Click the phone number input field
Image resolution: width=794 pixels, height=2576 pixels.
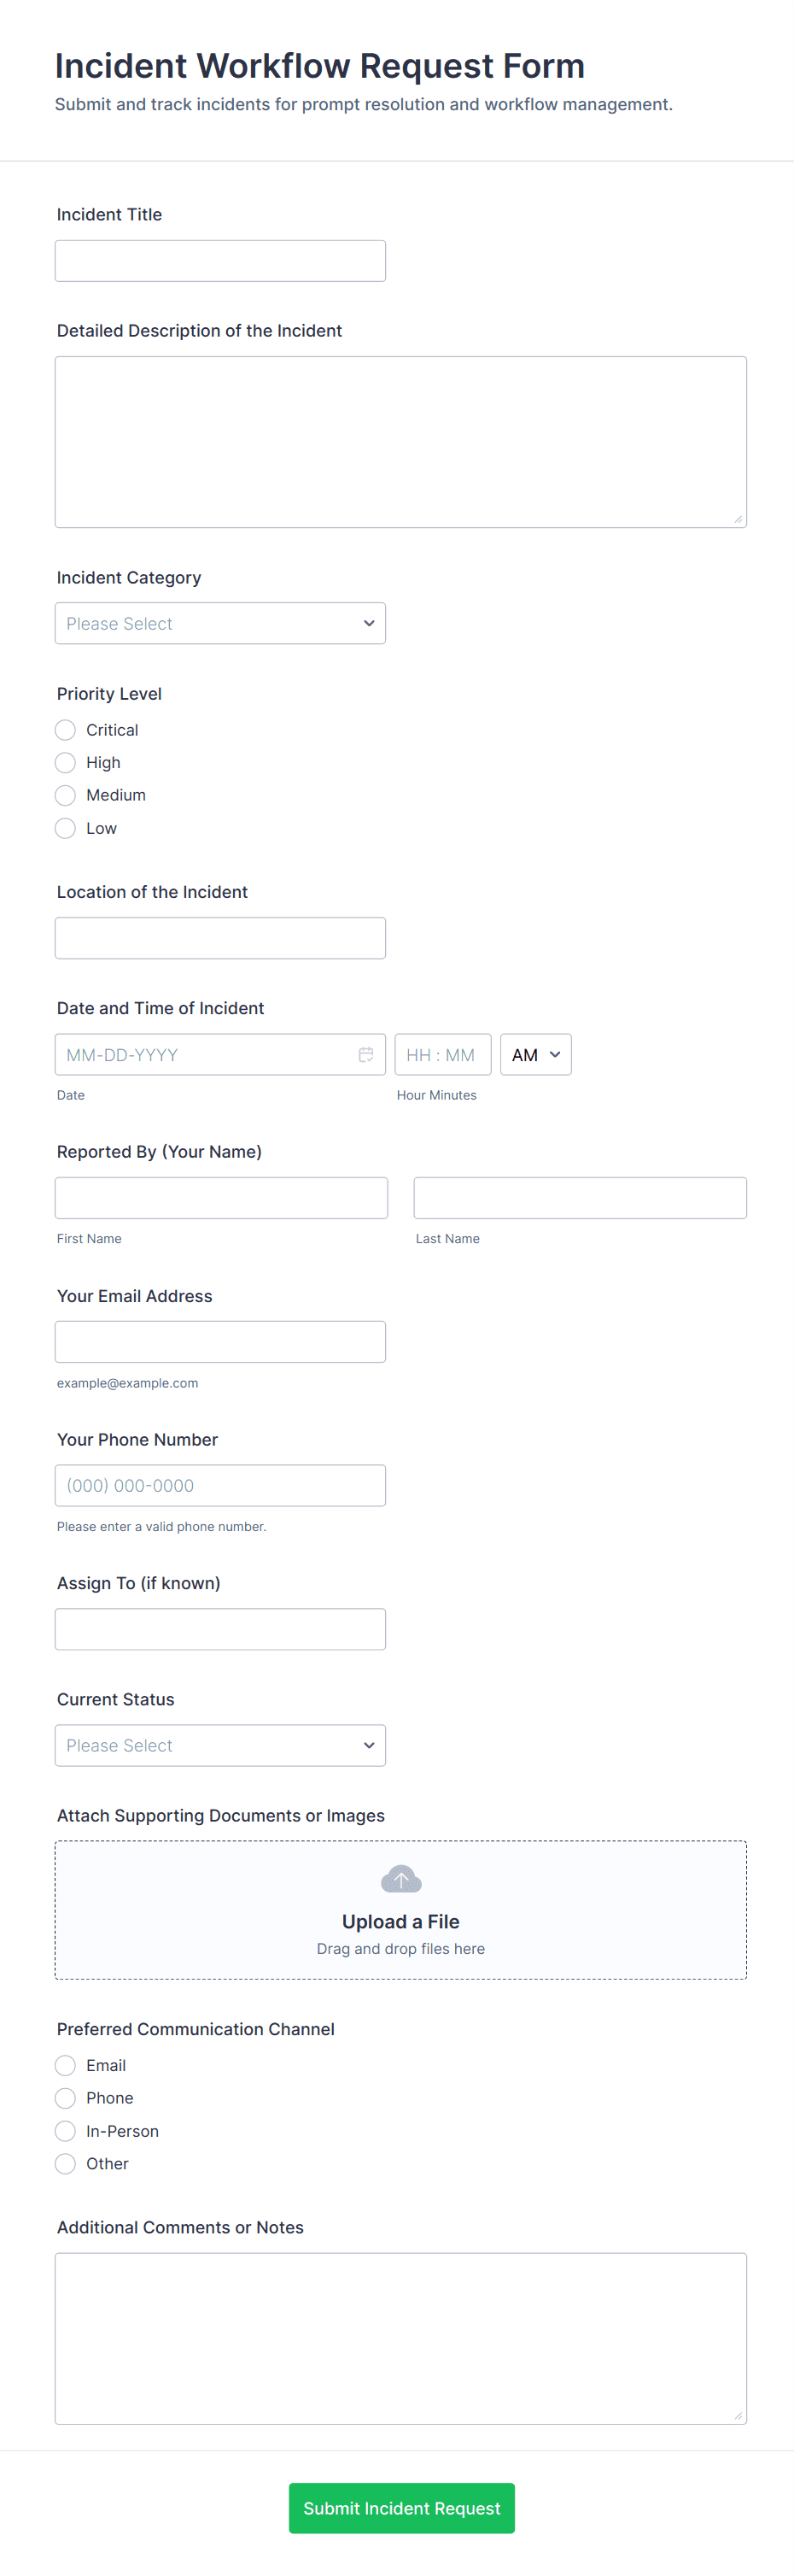point(219,1485)
